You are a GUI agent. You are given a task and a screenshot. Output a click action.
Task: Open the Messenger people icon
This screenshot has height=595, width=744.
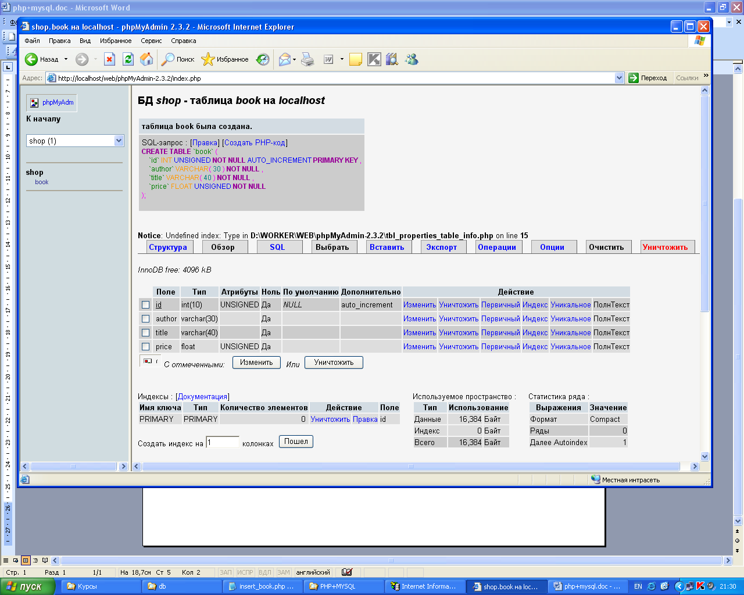[412, 59]
